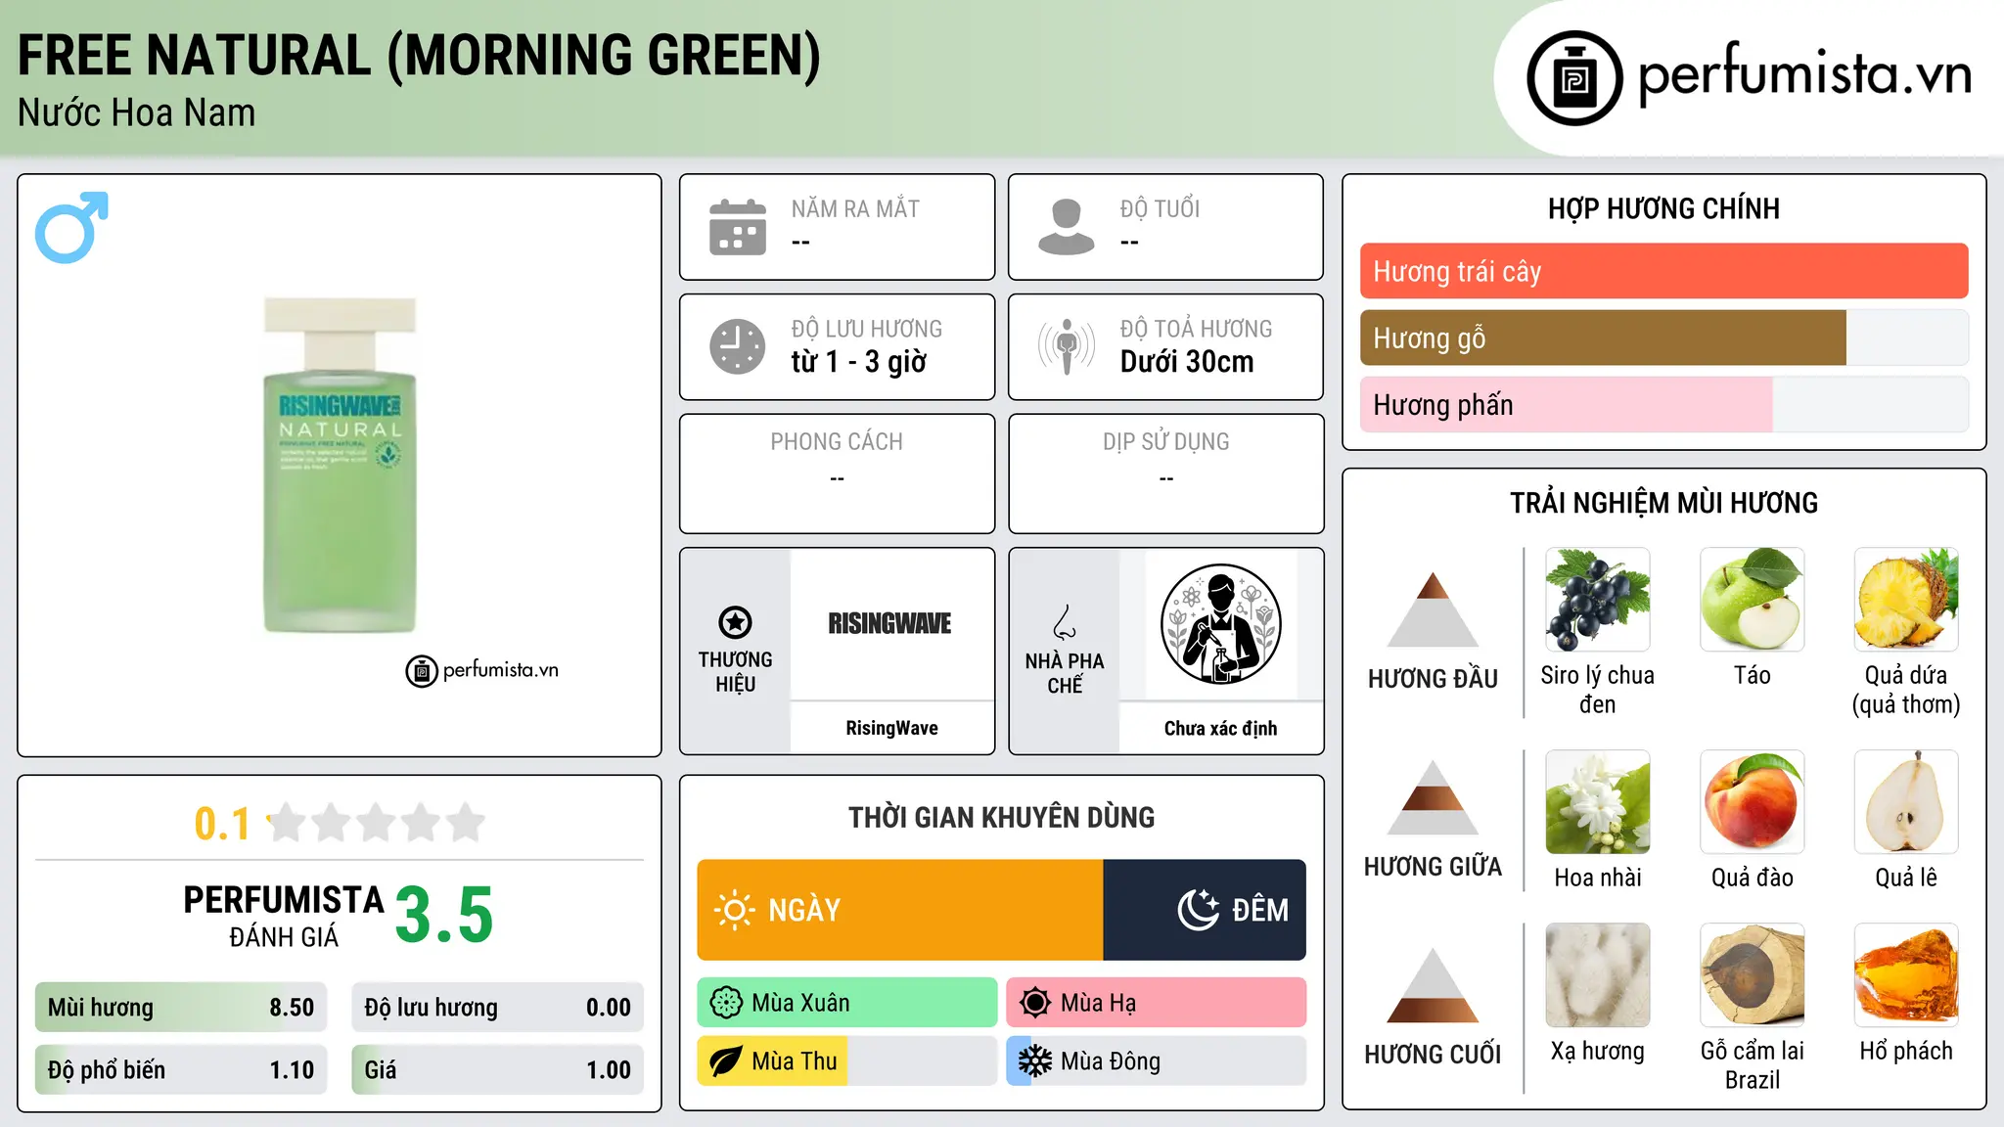
Task: Click the từ 1 - 3 giờ longevity value
Action: point(858,362)
